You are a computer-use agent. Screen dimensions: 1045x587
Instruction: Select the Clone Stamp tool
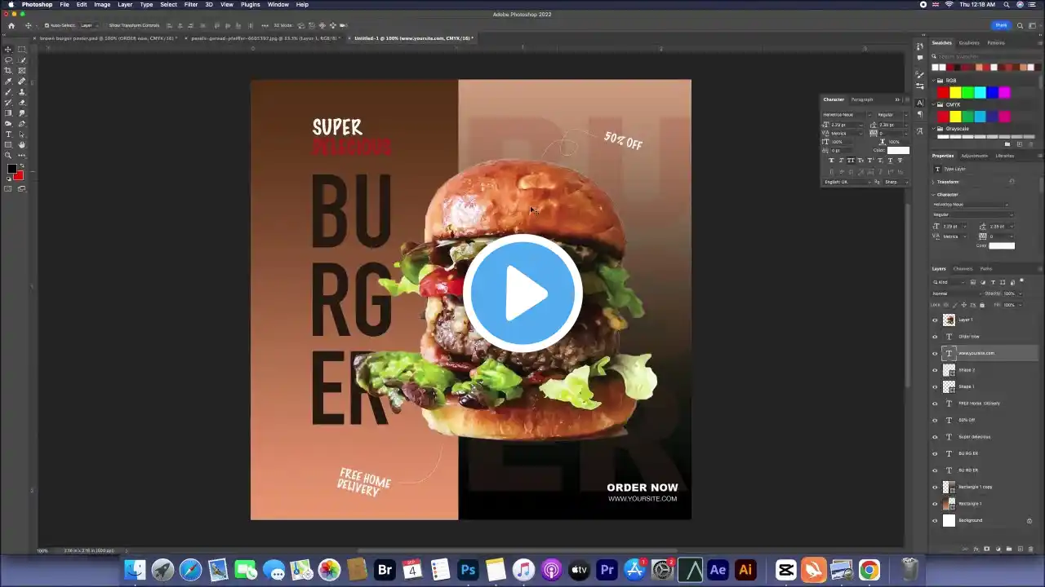point(22,92)
